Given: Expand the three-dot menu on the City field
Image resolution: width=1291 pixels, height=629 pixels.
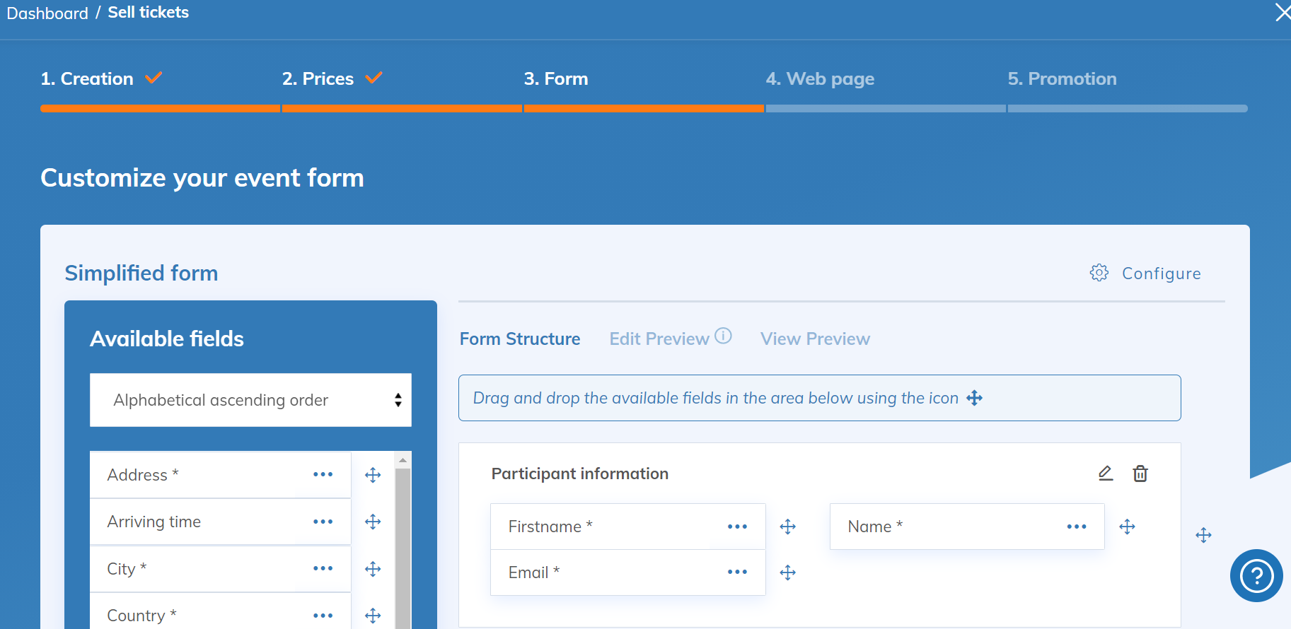Looking at the screenshot, I should (323, 569).
